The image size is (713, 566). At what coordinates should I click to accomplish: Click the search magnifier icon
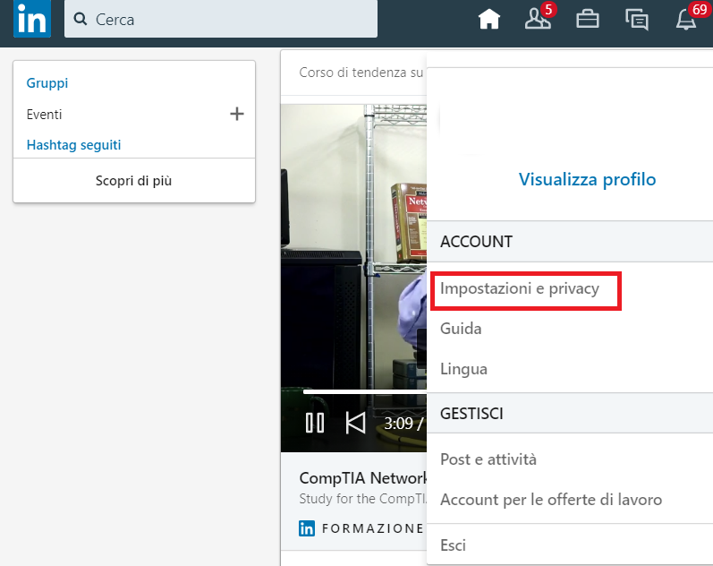coord(81,19)
